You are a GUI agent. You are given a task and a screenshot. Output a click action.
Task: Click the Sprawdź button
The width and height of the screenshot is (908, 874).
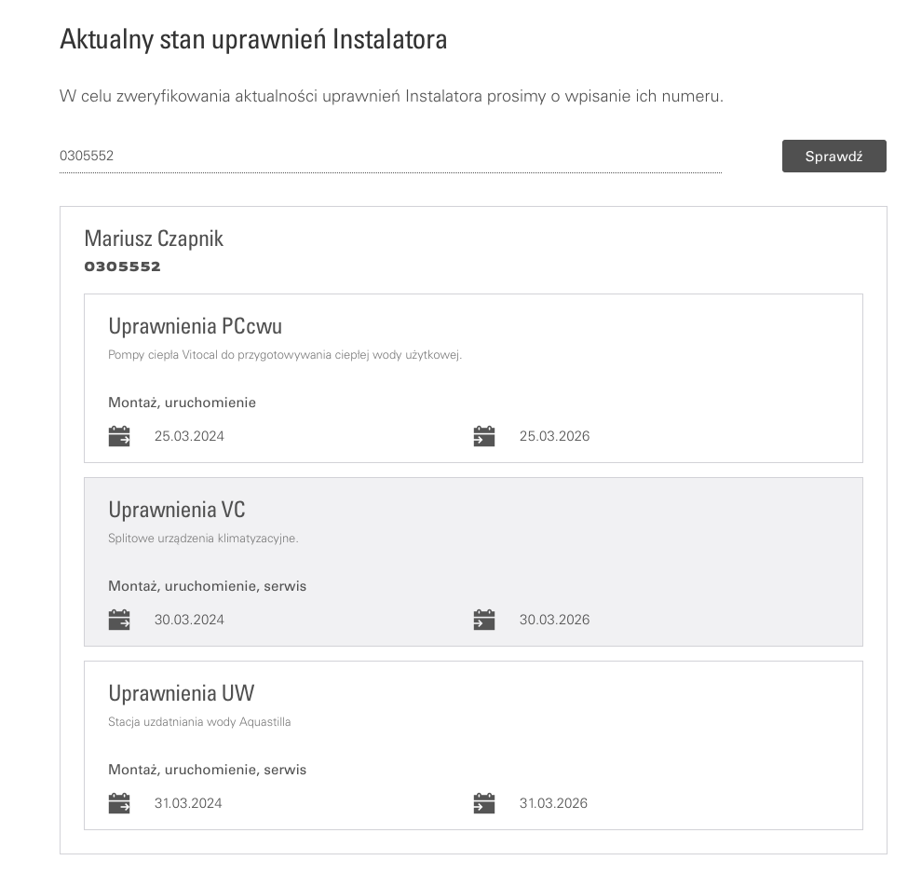(833, 156)
